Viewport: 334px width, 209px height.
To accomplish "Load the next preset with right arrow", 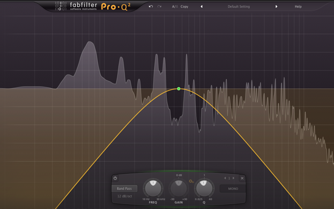I will click(276, 7).
